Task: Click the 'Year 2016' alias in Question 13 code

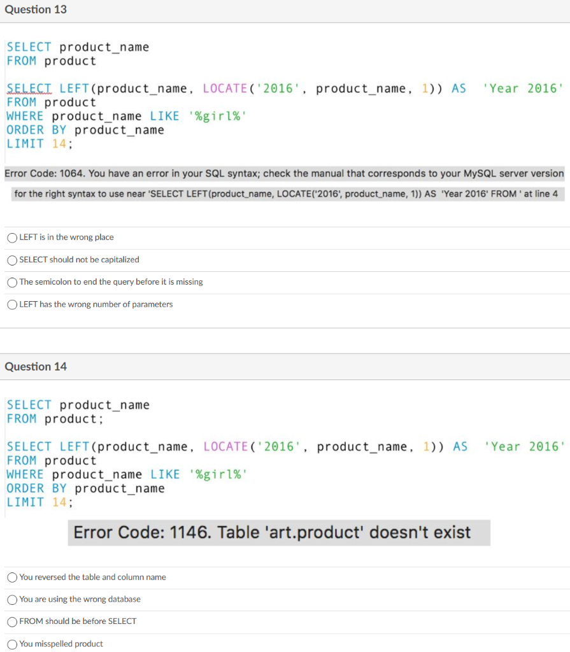Action: (x=524, y=89)
